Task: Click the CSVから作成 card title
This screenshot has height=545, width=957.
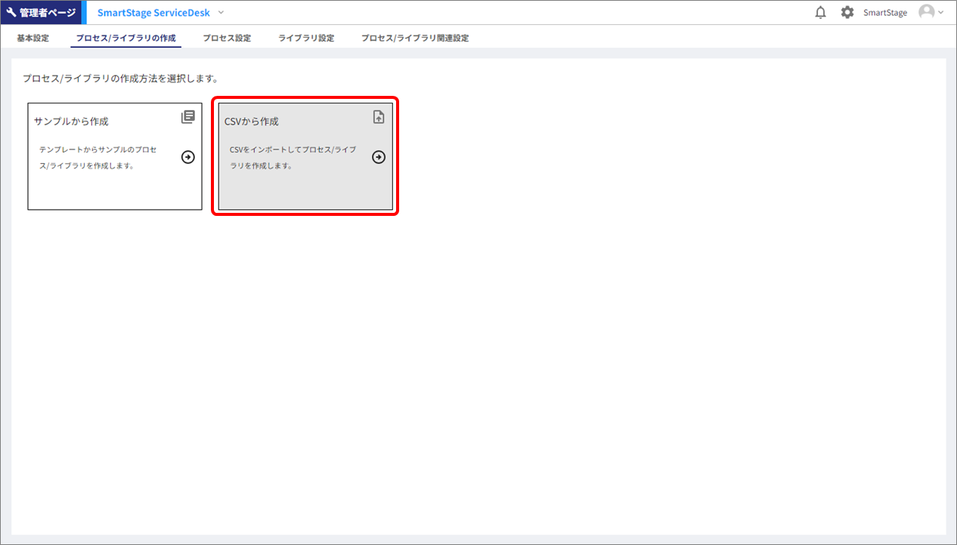Action: tap(252, 122)
